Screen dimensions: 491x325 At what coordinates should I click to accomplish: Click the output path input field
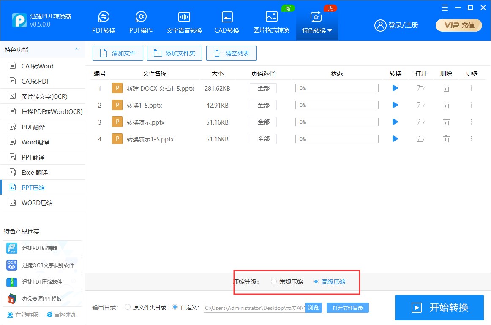point(254,308)
